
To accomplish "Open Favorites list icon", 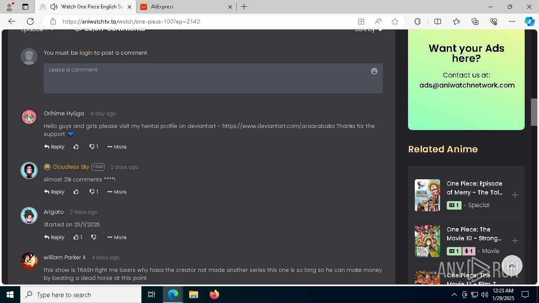I will click(456, 21).
